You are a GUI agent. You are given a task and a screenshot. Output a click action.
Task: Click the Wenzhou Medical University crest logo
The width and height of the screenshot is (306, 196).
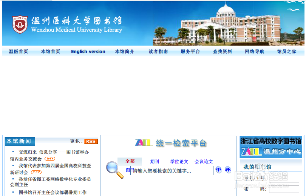tap(20, 24)
